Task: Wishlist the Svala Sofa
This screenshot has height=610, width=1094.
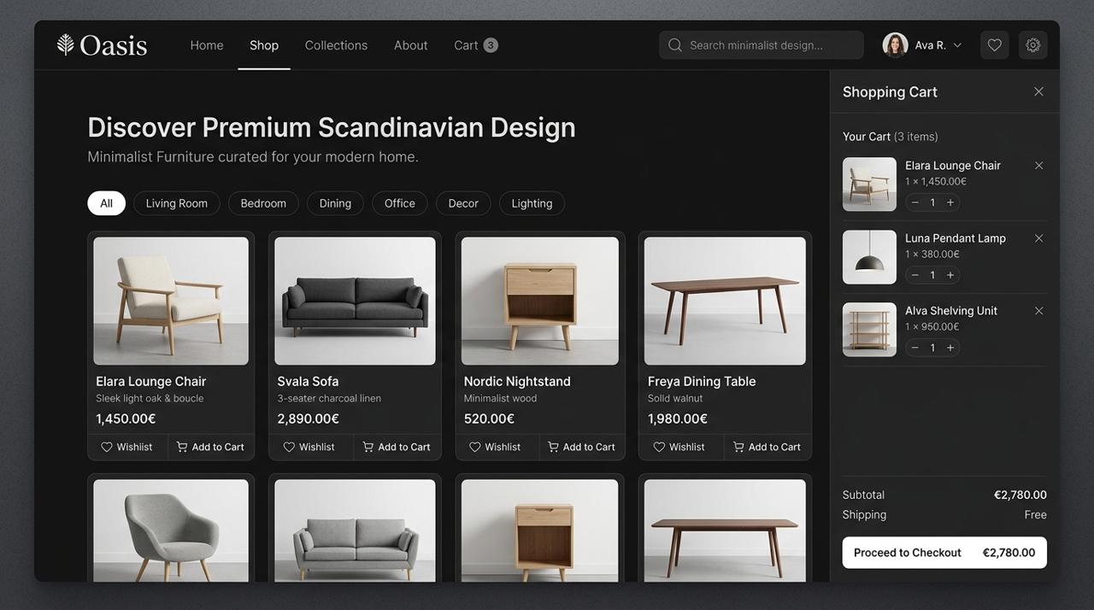Action: click(x=310, y=447)
